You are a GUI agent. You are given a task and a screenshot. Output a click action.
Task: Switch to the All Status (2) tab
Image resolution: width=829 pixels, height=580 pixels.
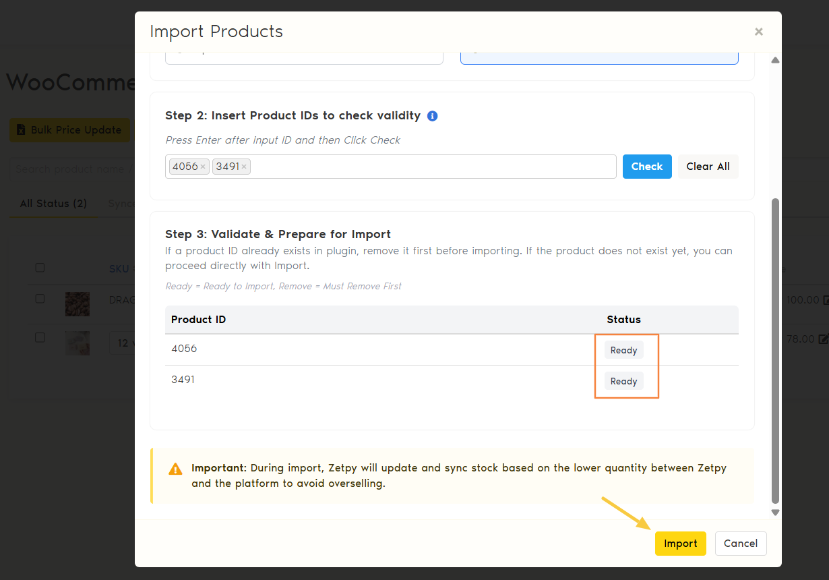pyautogui.click(x=53, y=204)
